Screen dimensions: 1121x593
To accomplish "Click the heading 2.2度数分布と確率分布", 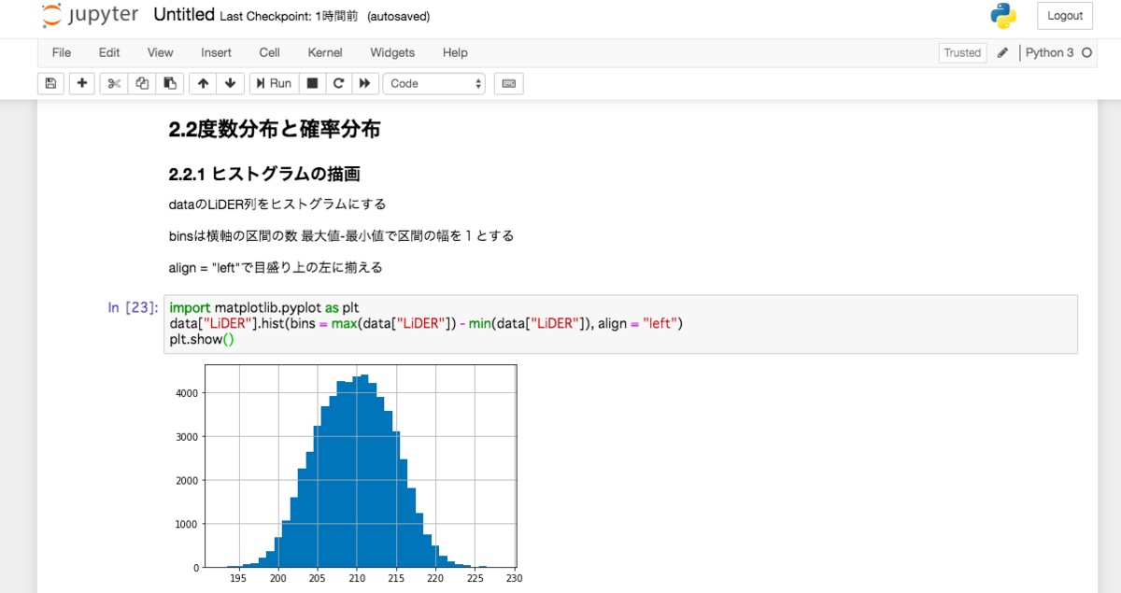I will tap(275, 130).
